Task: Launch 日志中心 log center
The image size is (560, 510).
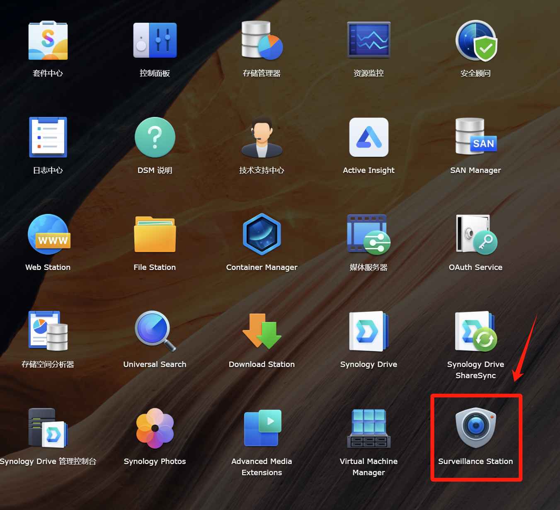Action: click(x=48, y=137)
